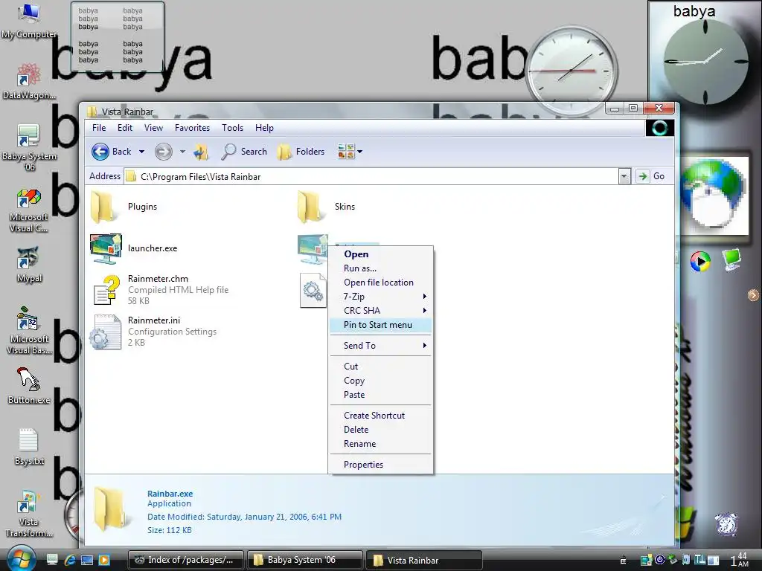Select the Babya System '06 desktop shortcut
Image resolution: width=762 pixels, height=571 pixels.
(x=29, y=148)
